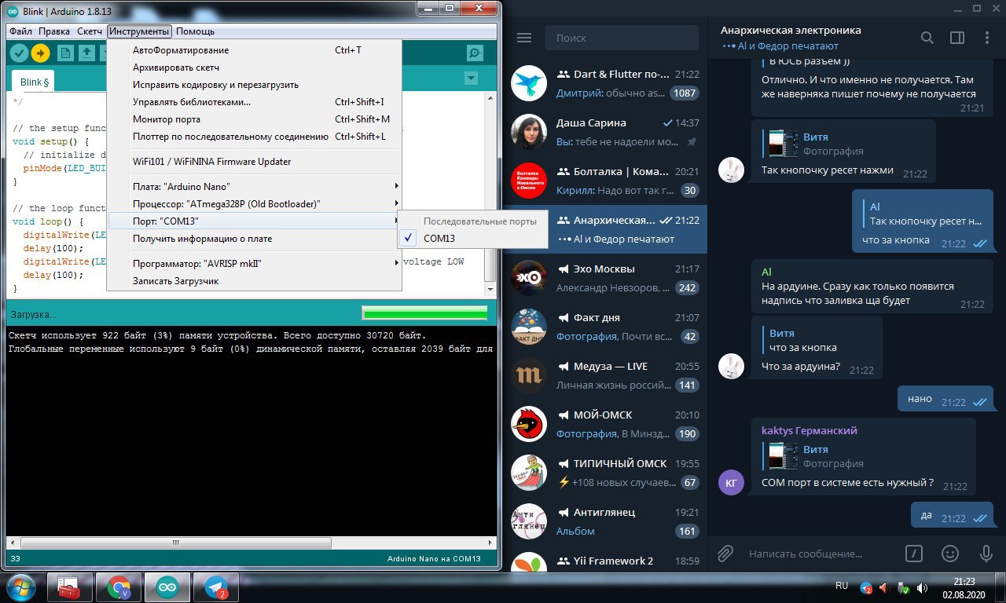Open the emoji smiley picker
This screenshot has height=603, width=1006.
click(x=949, y=554)
